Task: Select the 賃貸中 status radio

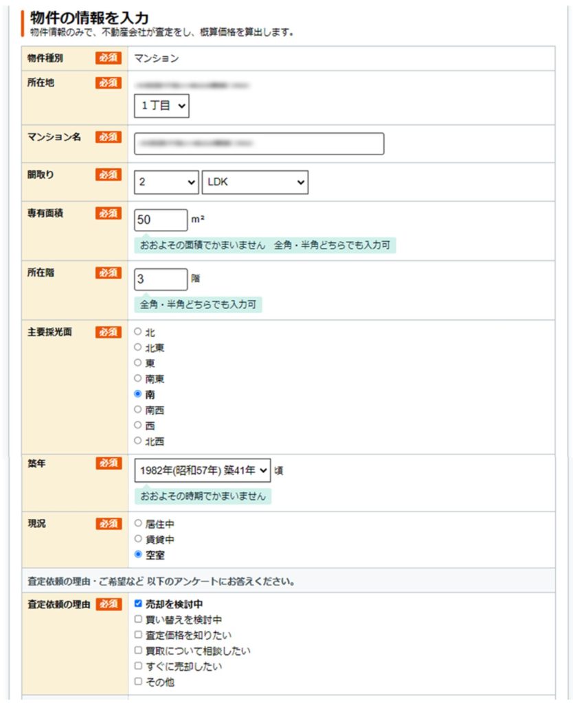Action: [138, 539]
